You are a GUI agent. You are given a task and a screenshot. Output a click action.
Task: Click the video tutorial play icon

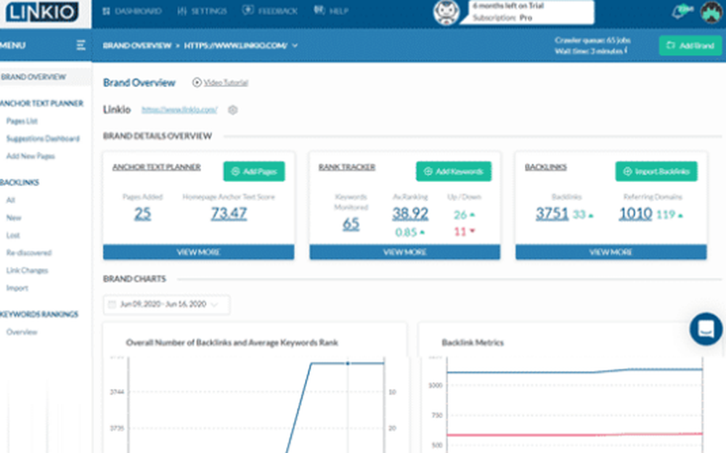197,83
